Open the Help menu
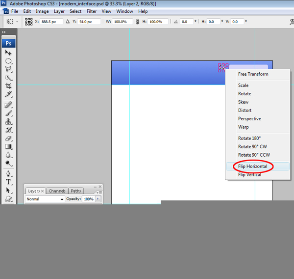The image size is (294, 279). 143,11
